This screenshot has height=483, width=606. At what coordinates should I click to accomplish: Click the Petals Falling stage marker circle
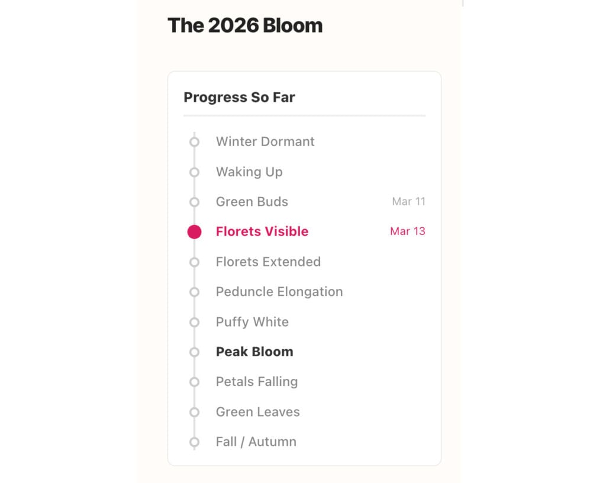point(194,381)
